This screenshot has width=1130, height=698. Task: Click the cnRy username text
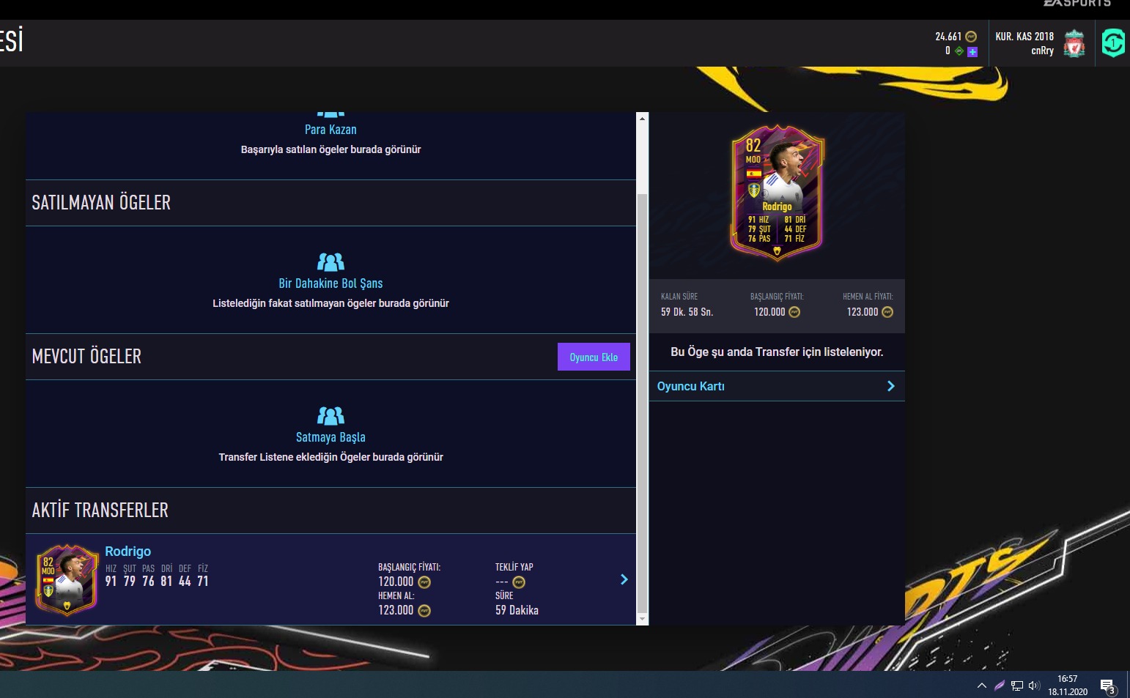point(1042,51)
